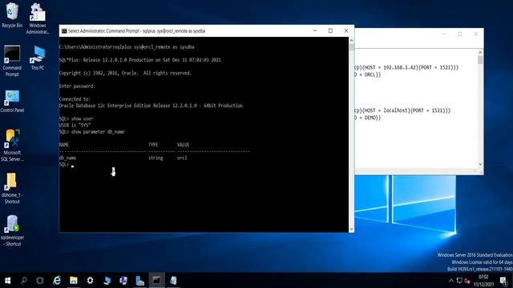Switch to Command Prompt taskbar button
The image size is (513, 288).
157,281
